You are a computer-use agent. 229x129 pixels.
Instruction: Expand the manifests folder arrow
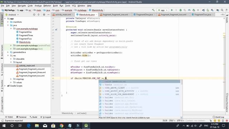[8, 22]
